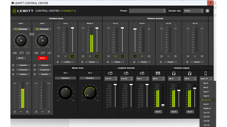The height and width of the screenshot is (127, 227).
Task: Click the Lewitt logo
Action: [23, 11]
